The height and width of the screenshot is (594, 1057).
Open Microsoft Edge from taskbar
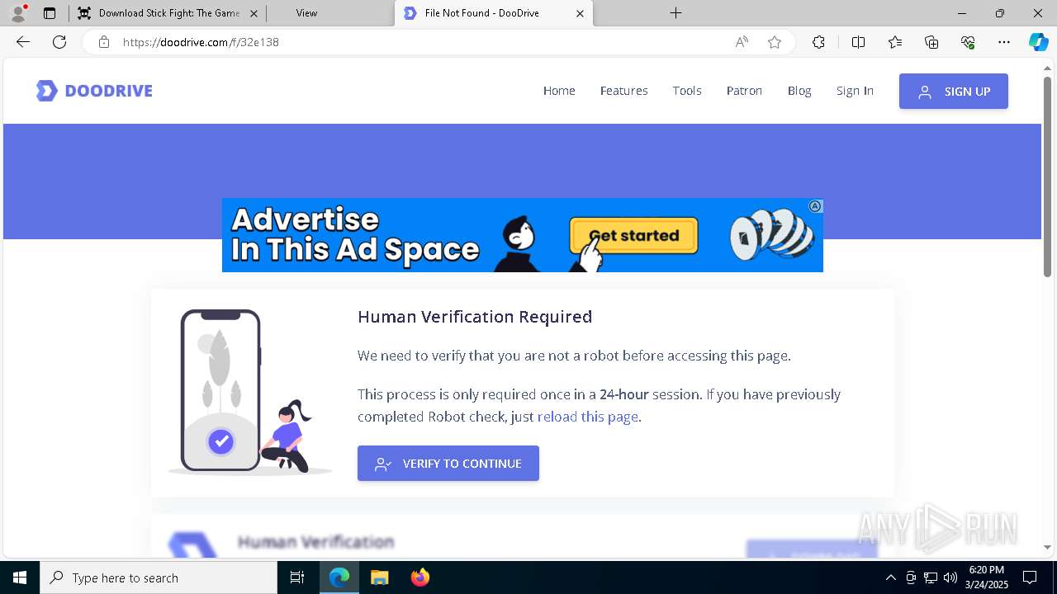(x=339, y=577)
